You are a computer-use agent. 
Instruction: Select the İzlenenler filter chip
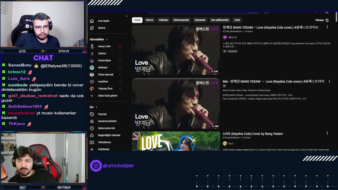(x=200, y=20)
